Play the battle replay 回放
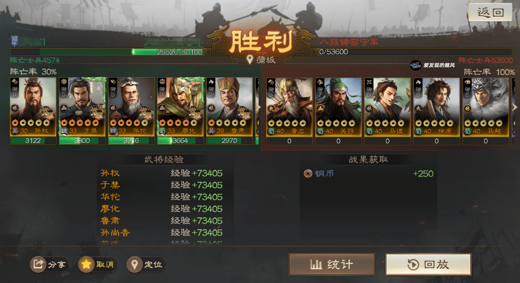This screenshot has width=520, height=283. (x=428, y=264)
